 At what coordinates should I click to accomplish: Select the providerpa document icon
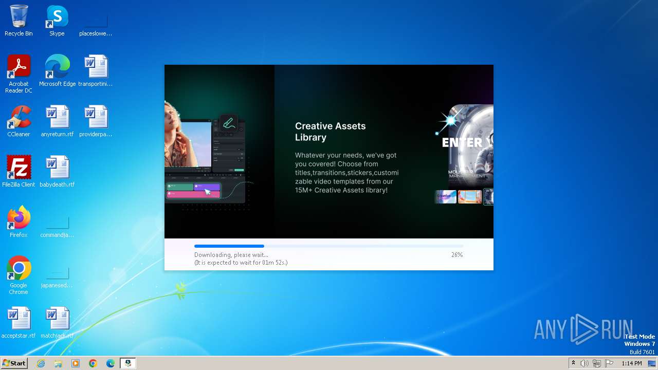[x=95, y=121]
